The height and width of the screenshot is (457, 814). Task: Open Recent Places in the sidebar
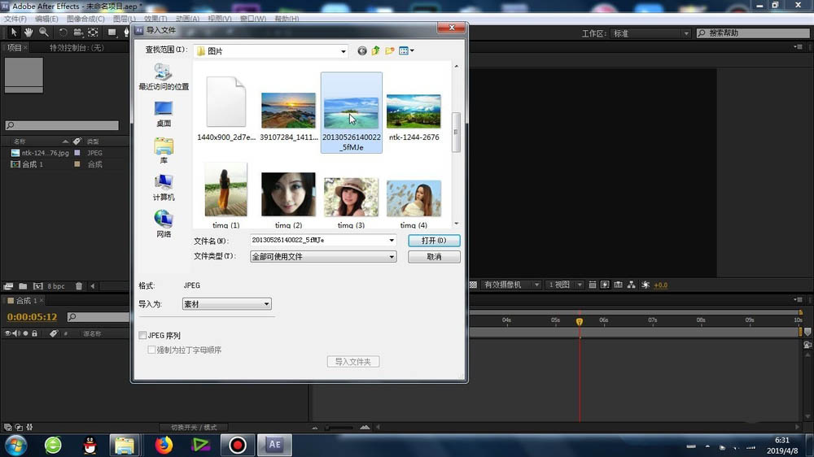click(x=164, y=76)
